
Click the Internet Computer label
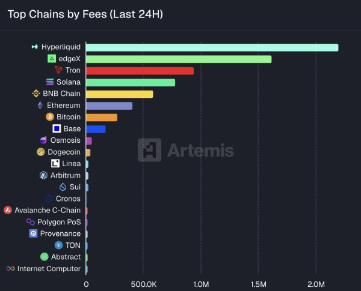49,269
